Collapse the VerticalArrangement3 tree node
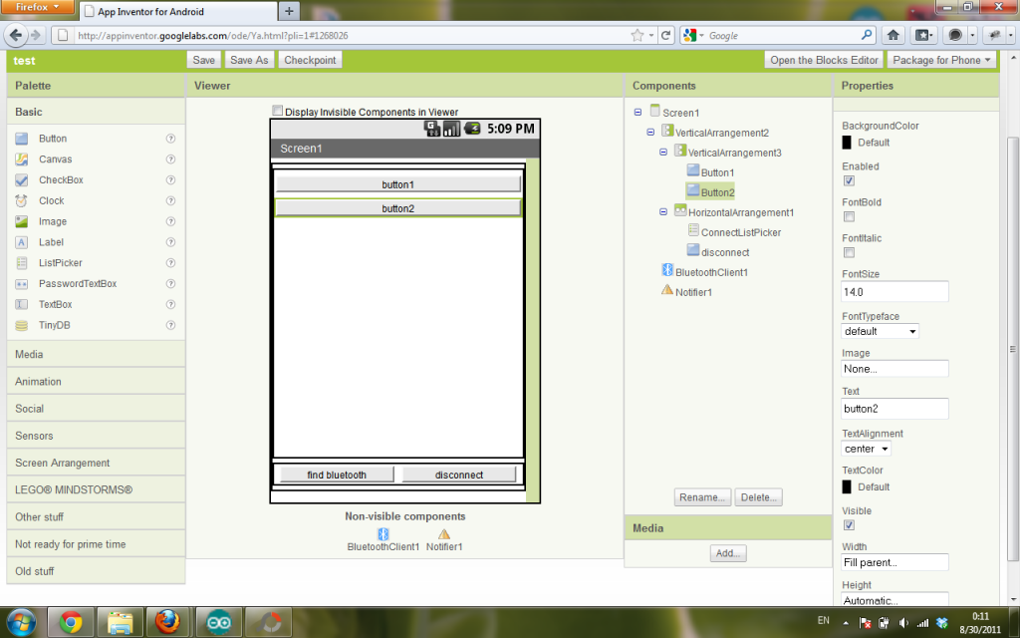 click(x=663, y=153)
